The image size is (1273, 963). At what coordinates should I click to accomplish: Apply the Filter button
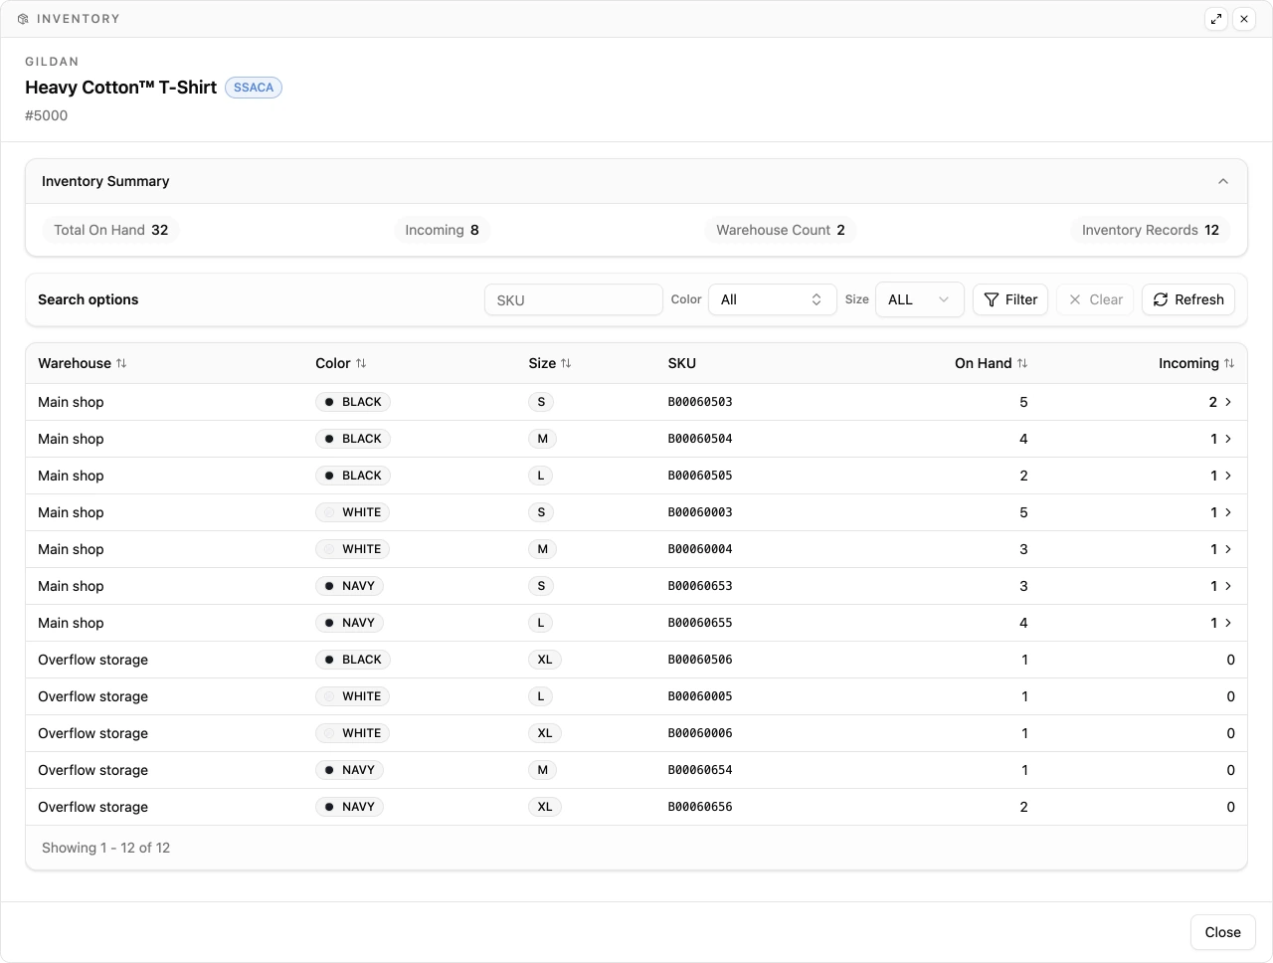(1010, 299)
